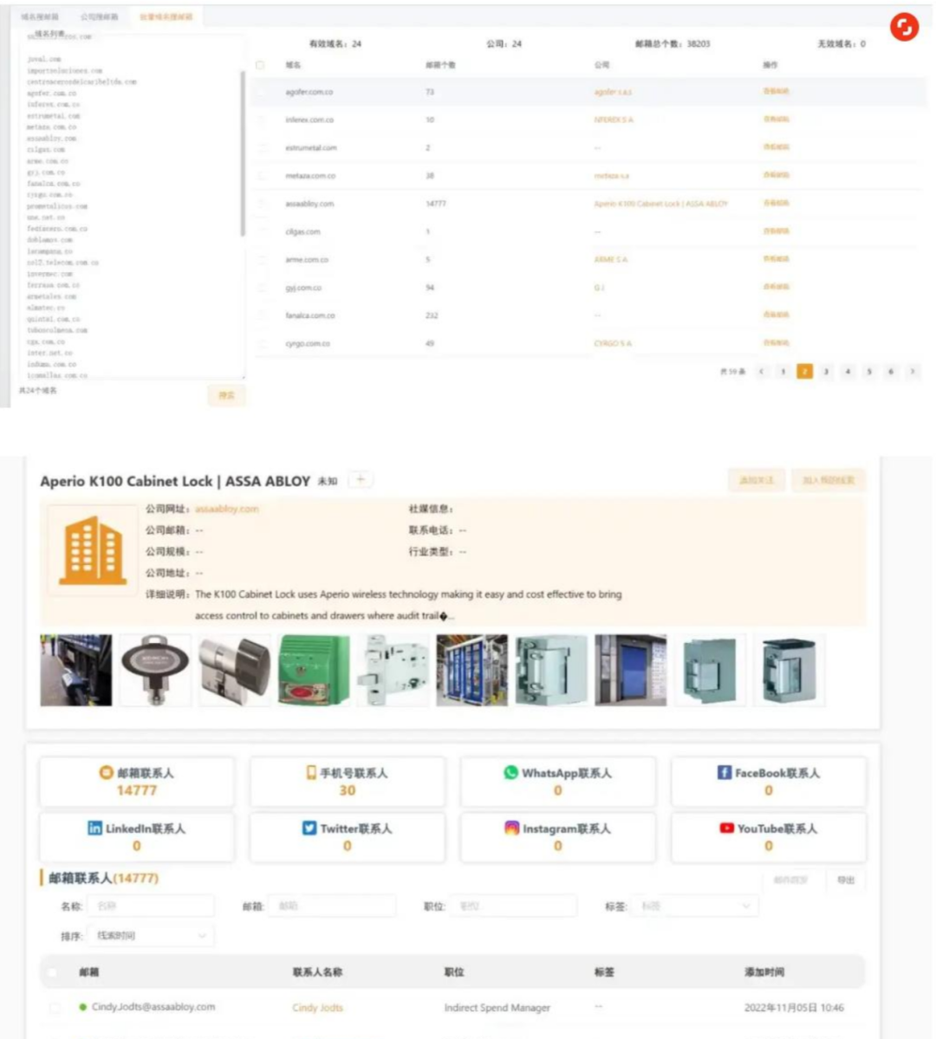Image resolution: width=936 pixels, height=1039 pixels.
Task: Open the CYRGO S.A company link
Action: (613, 343)
